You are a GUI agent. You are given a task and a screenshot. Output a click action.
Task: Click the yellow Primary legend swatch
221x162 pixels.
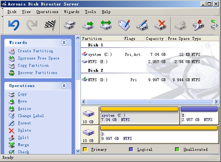point(85,149)
